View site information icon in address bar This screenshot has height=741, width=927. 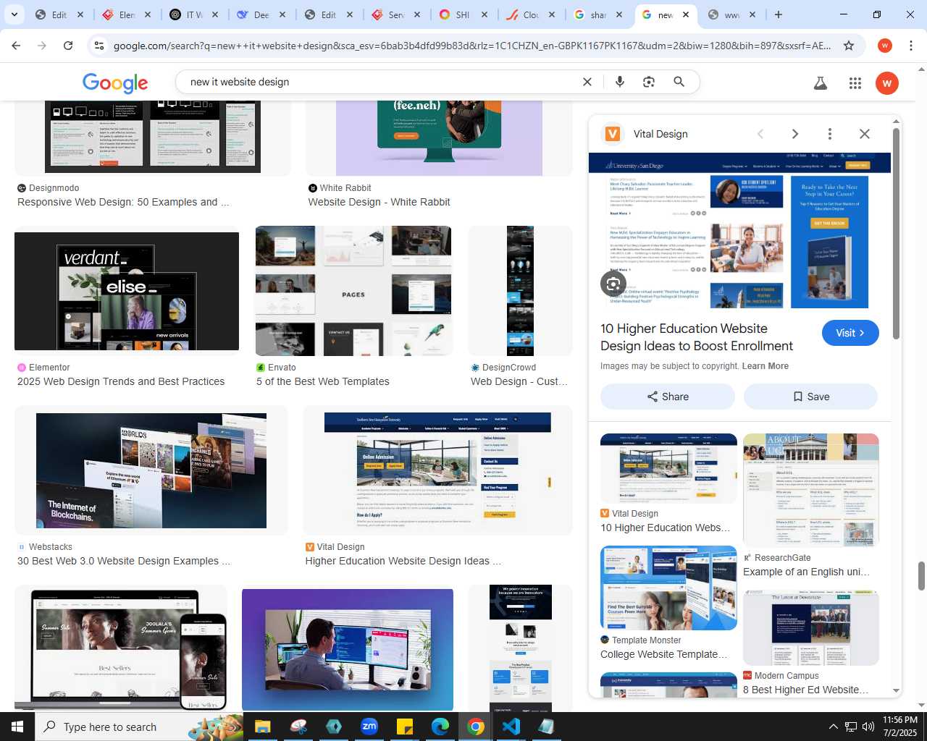click(99, 46)
